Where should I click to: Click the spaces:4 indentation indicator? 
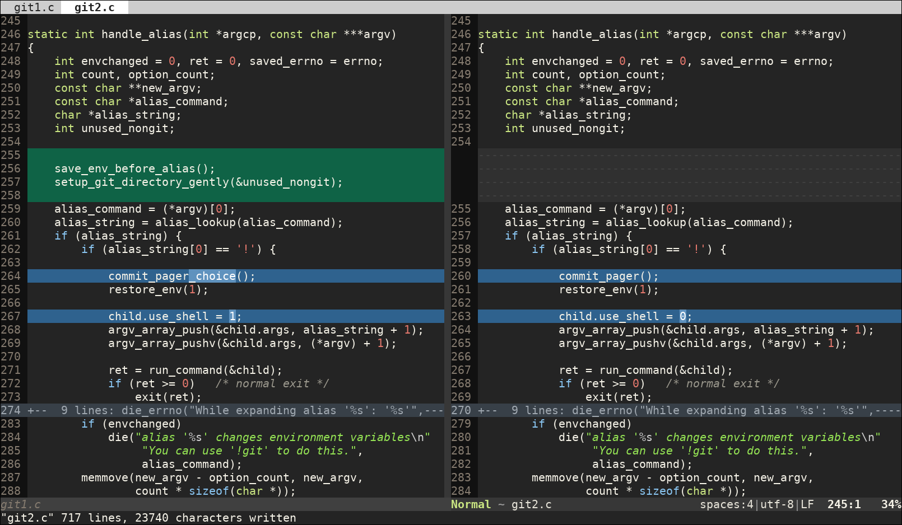(726, 504)
